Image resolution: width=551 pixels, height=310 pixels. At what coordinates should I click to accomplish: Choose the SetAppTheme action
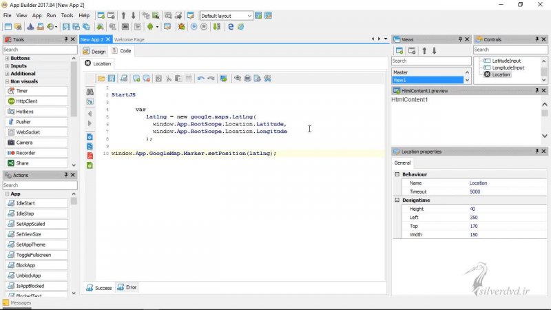30,245
